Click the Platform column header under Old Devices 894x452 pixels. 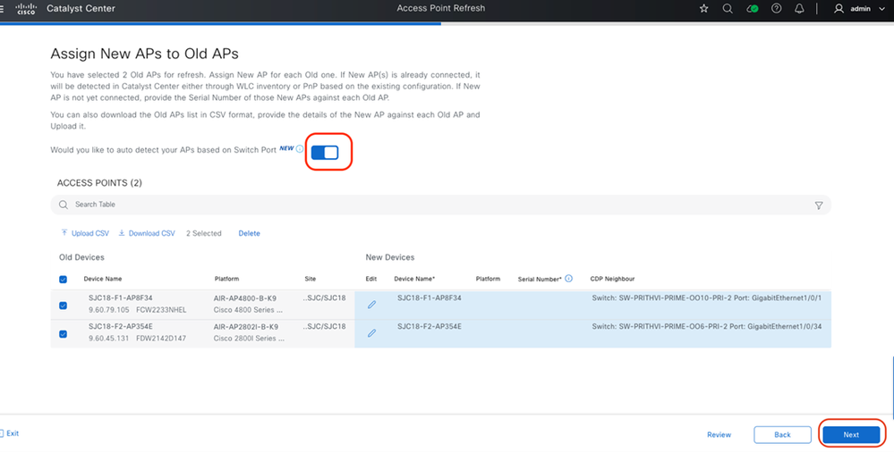pos(227,279)
